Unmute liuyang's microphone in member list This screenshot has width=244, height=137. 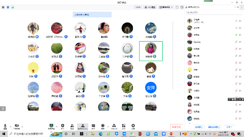pos(236,42)
